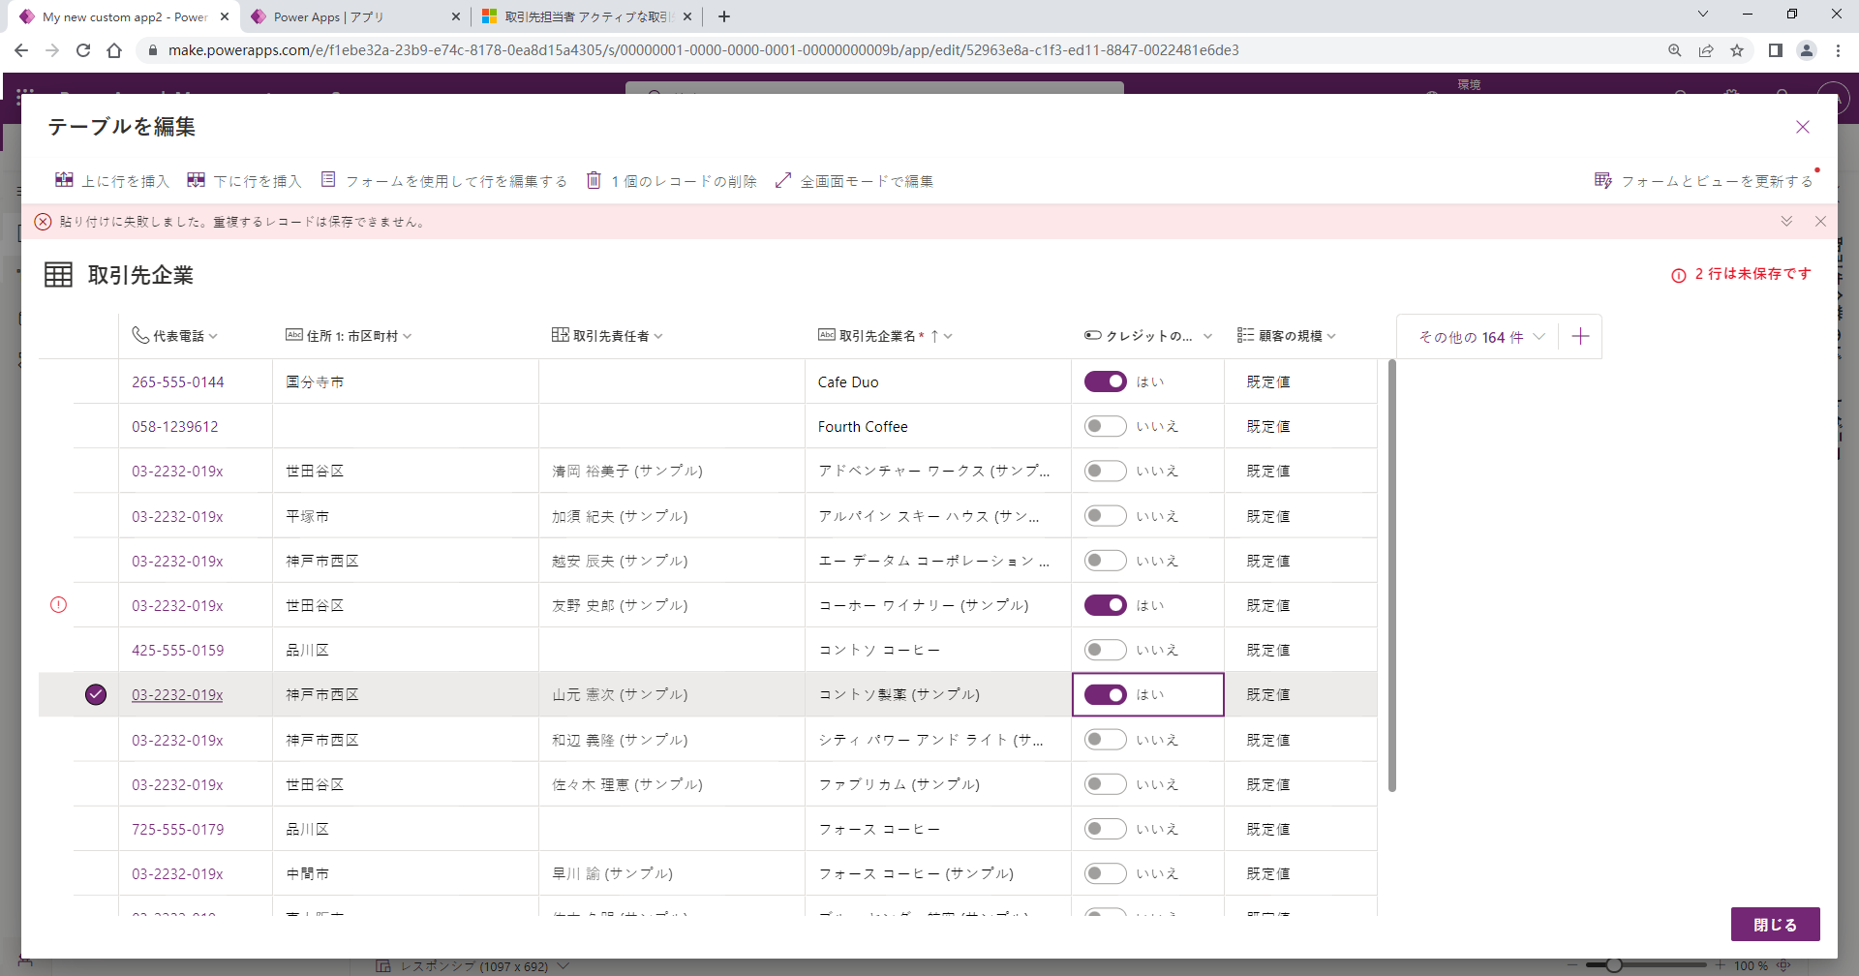The width and height of the screenshot is (1859, 976).
Task: Expand the error banner details chevron
Action: click(x=1786, y=222)
